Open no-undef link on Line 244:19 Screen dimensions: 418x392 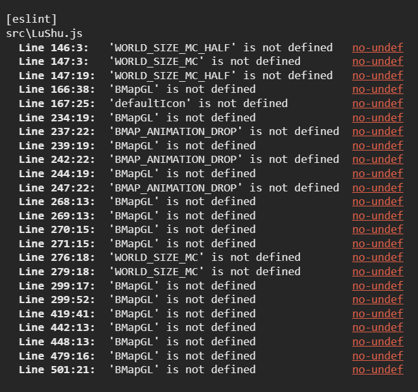378,174
